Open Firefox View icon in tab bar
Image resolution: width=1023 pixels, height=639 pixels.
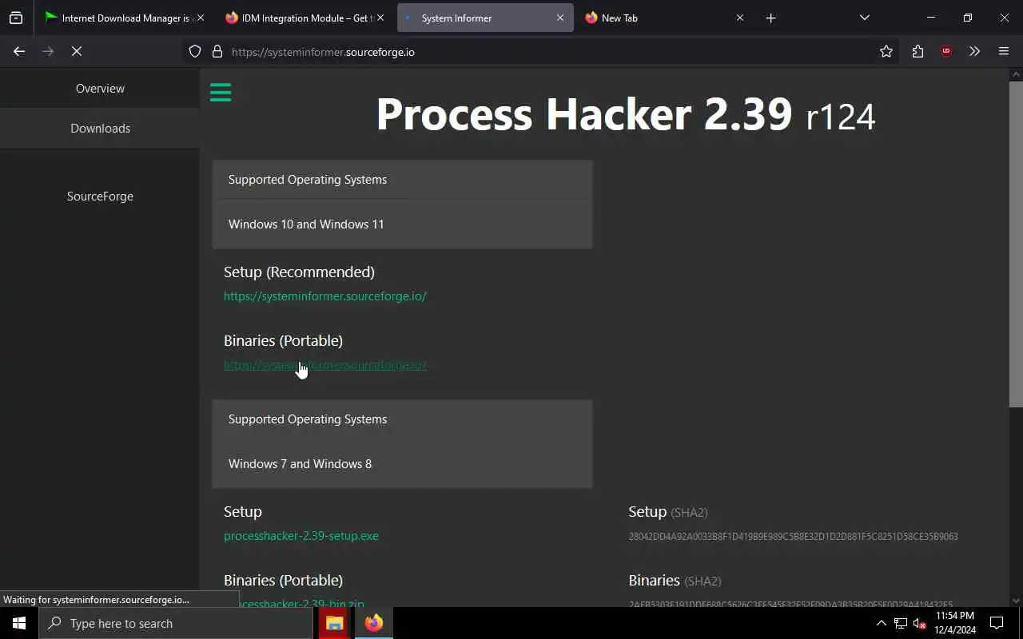click(x=16, y=18)
